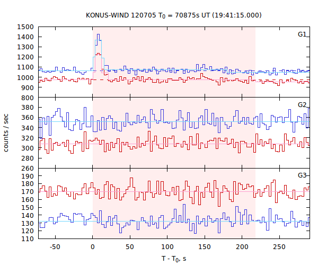Click the G2 panel label

click(x=302, y=104)
